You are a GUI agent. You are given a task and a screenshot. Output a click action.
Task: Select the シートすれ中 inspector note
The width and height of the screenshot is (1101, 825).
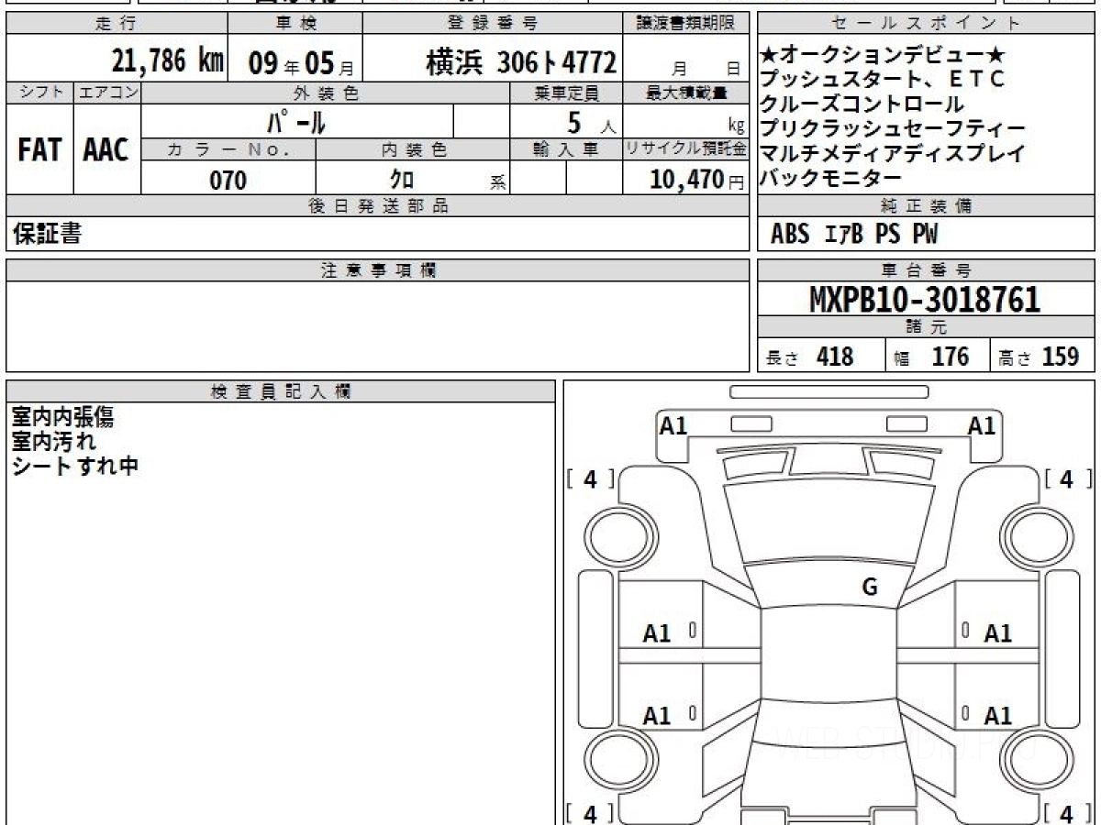click(x=75, y=465)
